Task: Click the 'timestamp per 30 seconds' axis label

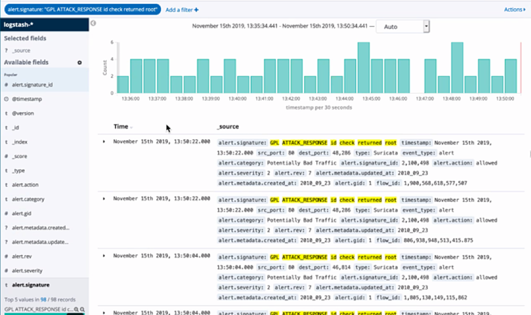Action: 319,108
